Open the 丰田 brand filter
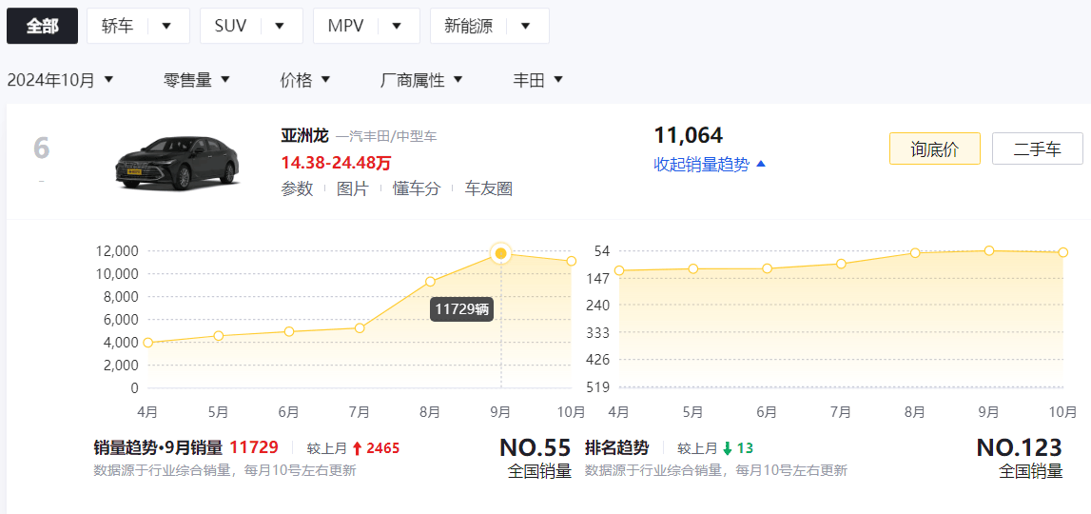The height and width of the screenshot is (514, 1091). (538, 80)
